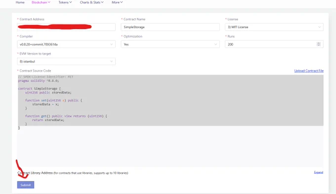The width and height of the screenshot is (336, 194).
Task: Click the Contract Address input field
Action: click(66, 27)
